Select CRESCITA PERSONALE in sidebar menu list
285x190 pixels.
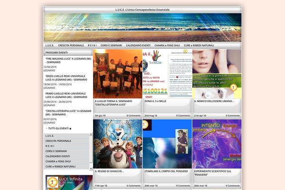pos(58,141)
